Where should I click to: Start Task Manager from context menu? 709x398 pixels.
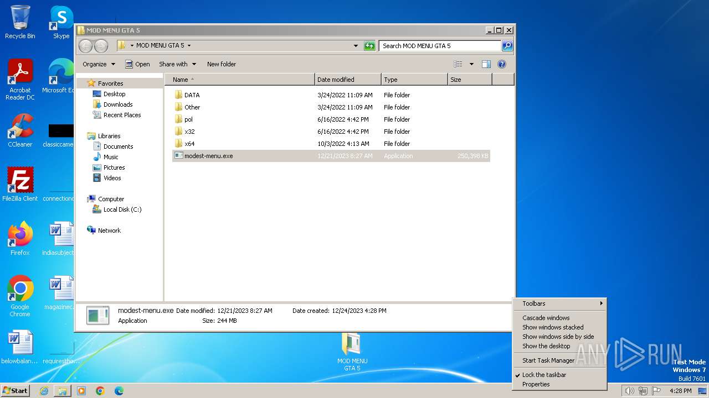(x=559, y=360)
